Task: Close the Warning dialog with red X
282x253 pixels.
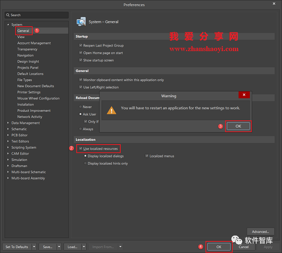Action: point(244,95)
